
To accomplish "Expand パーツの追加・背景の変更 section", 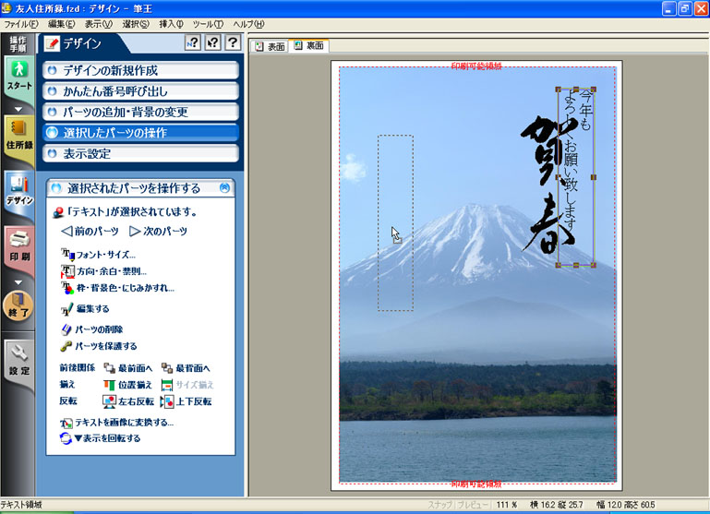I will point(140,112).
